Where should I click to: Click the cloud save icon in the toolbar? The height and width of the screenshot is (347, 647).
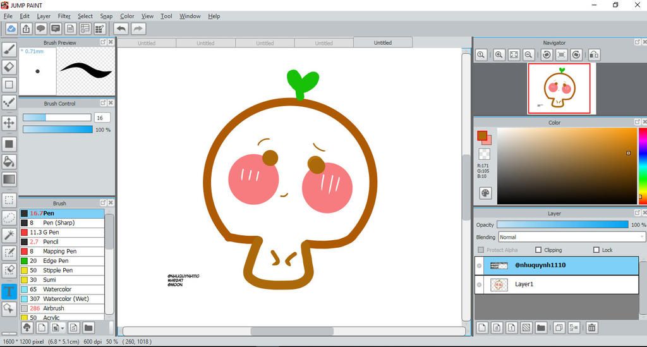pos(11,28)
